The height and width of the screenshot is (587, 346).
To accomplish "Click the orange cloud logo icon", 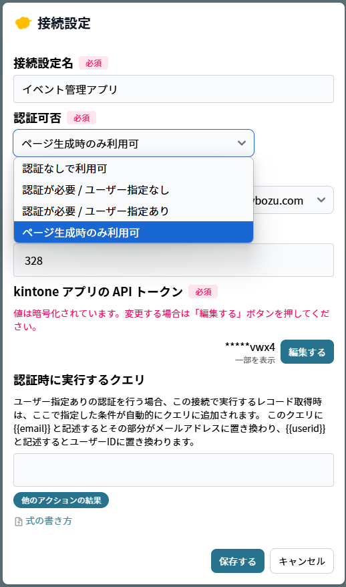I will 23,23.
